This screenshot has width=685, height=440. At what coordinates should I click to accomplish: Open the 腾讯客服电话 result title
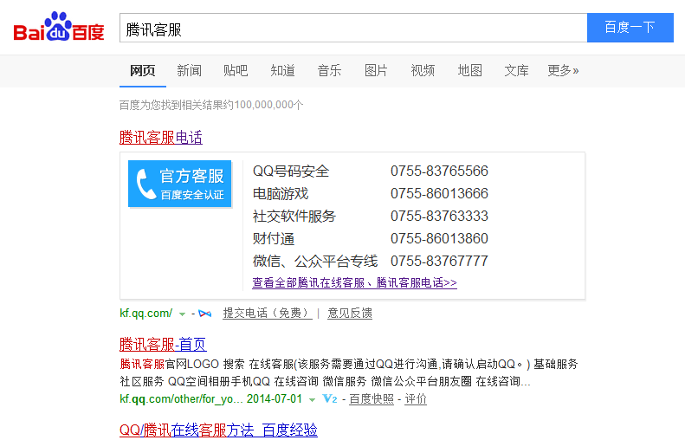161,138
